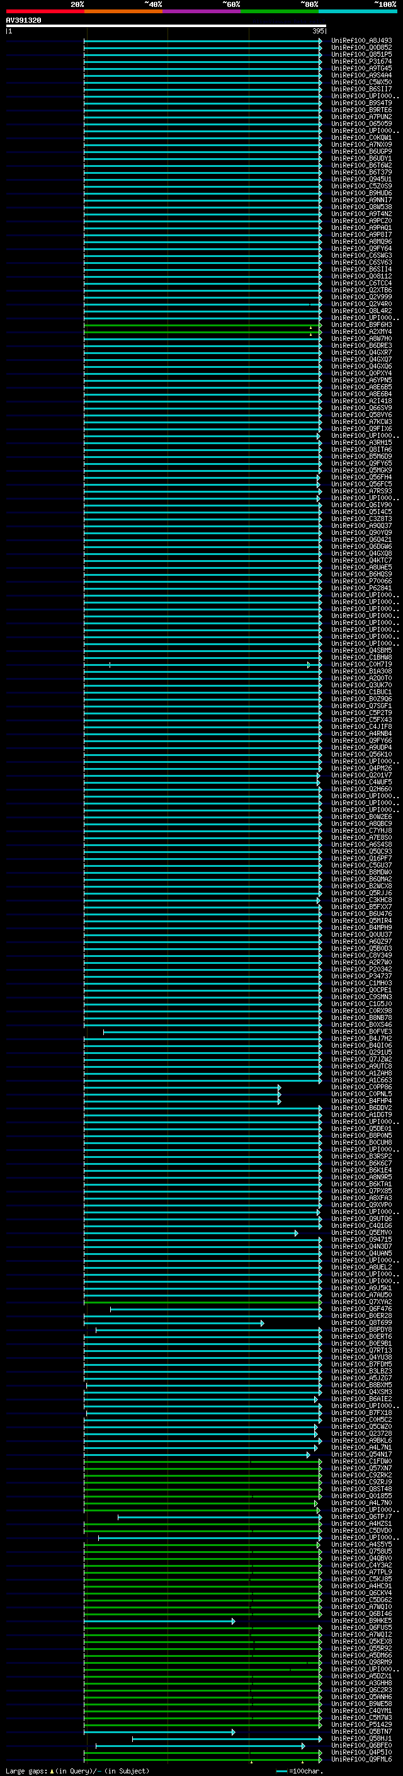Select hit label UniRef100_B5M6D9
Screen dimensions: 403x1776
coord(361,456)
